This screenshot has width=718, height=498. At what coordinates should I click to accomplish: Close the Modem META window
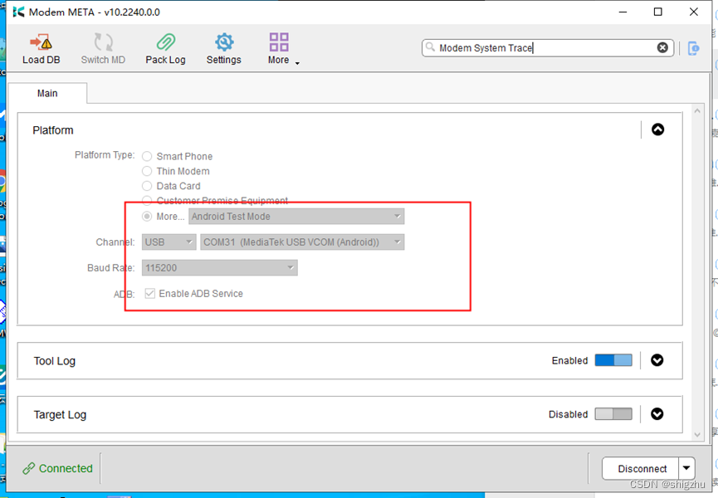point(694,12)
